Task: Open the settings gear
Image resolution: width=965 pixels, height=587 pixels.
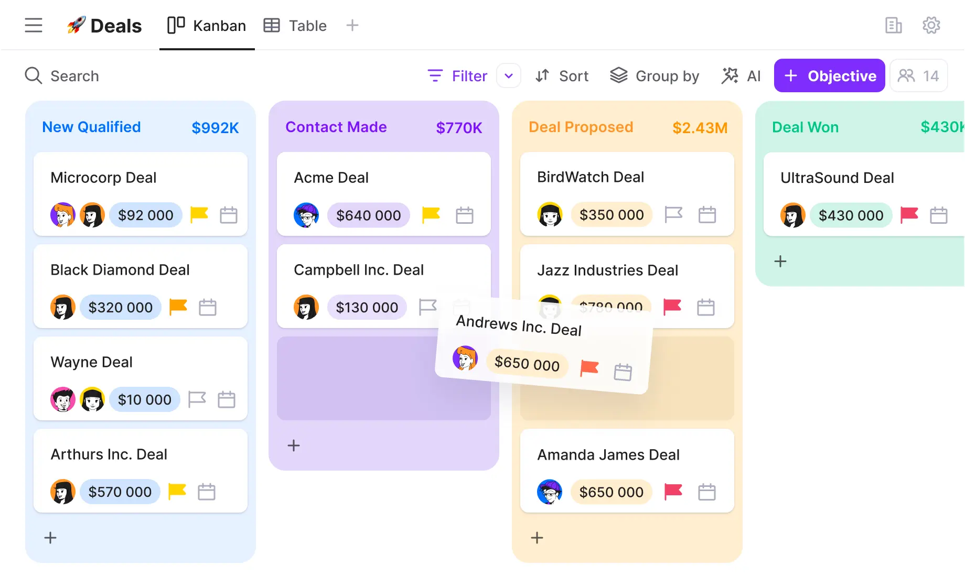Action: 931,25
